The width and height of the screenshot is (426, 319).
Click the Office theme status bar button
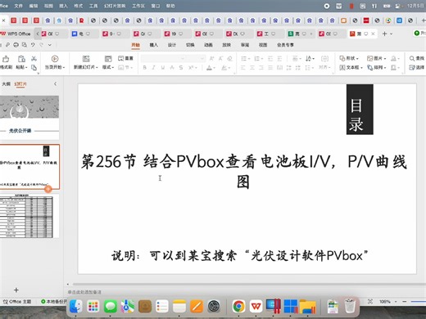tap(17, 302)
